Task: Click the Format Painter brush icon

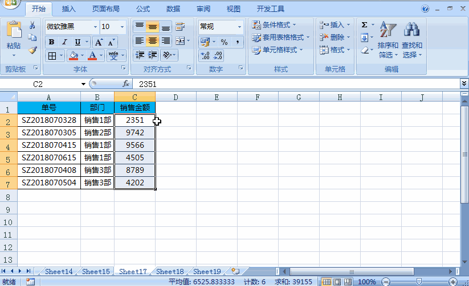Action: [x=32, y=50]
